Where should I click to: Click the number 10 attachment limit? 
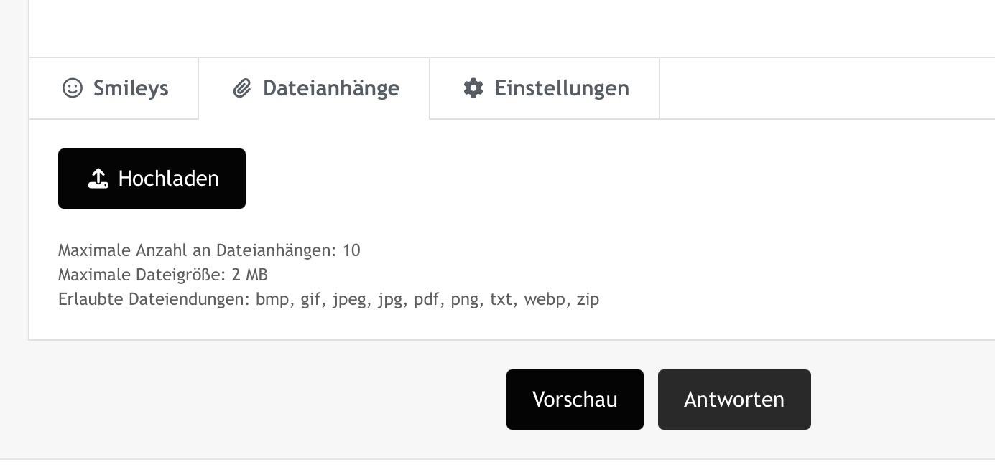pos(351,250)
